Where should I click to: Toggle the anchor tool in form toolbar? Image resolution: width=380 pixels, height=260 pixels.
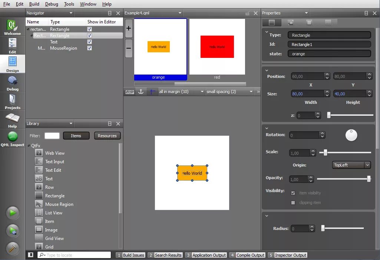[x=141, y=92]
